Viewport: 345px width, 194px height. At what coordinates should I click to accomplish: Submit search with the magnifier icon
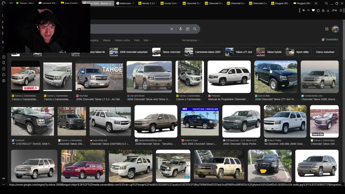[x=195, y=29]
